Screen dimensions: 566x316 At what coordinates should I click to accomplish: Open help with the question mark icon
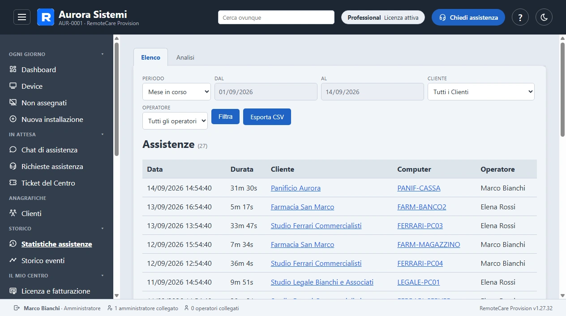[520, 17]
